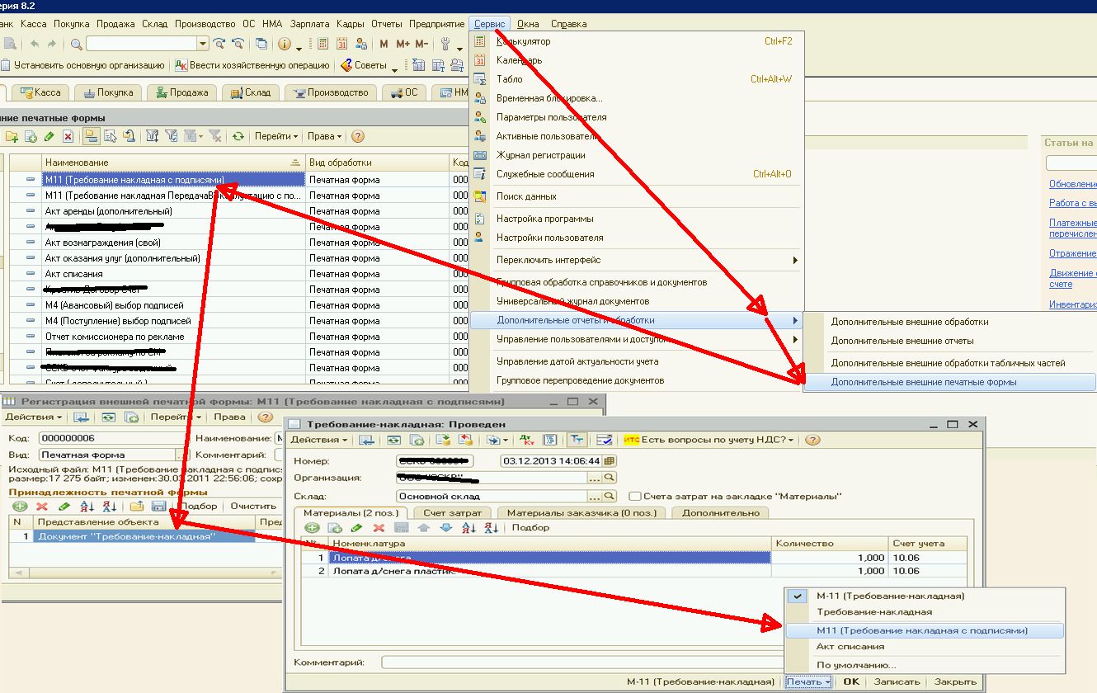Open 'Действия' dropdown in Требование-накладная window
This screenshot has height=693, width=1097.
pyautogui.click(x=319, y=441)
